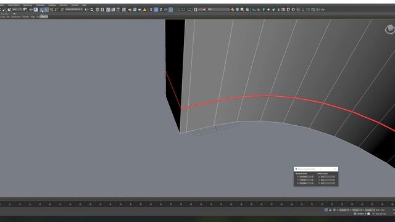
Task: Activate the Z axis constraint button
Action: [x=160, y=10]
